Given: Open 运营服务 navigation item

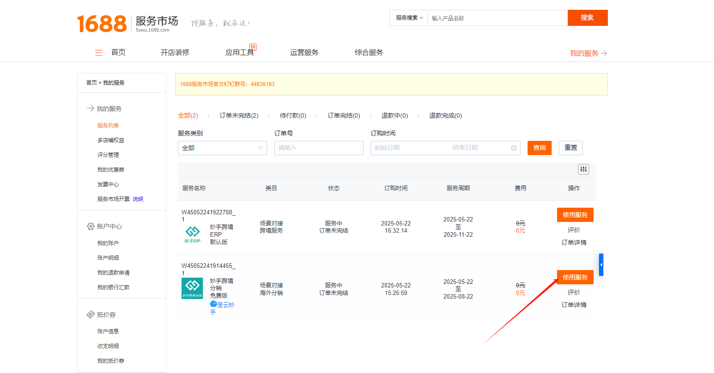Looking at the screenshot, I should pyautogui.click(x=305, y=53).
